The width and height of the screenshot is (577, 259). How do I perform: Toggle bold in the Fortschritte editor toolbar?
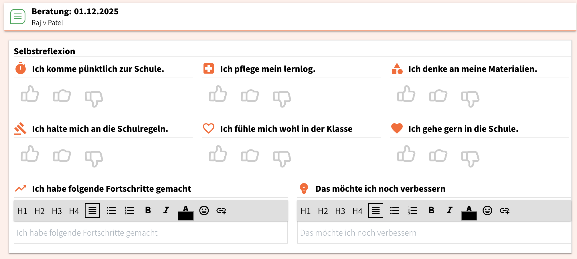coord(148,211)
